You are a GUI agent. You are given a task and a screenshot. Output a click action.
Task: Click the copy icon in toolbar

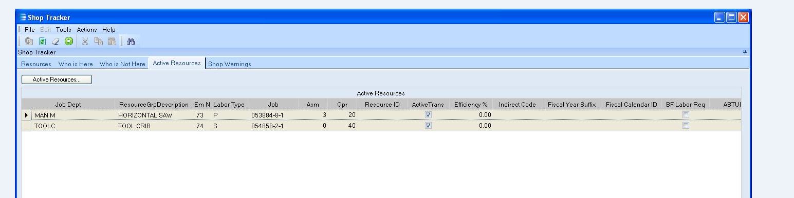[x=99, y=42]
